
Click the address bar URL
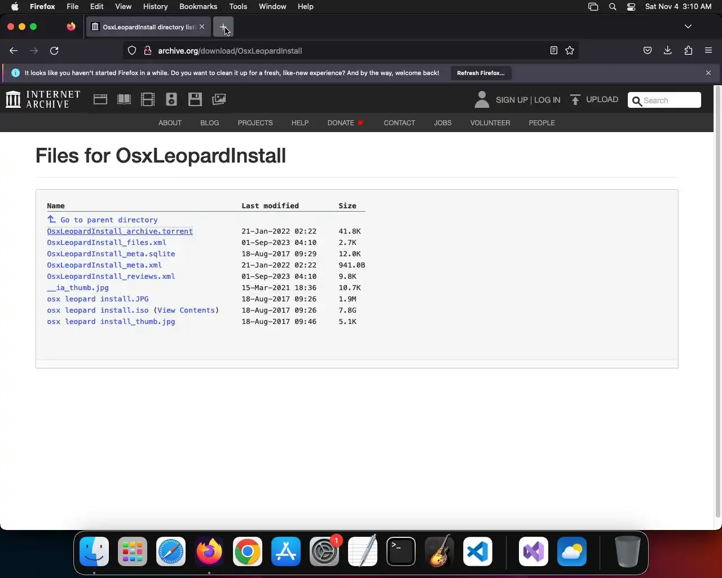pos(230,51)
